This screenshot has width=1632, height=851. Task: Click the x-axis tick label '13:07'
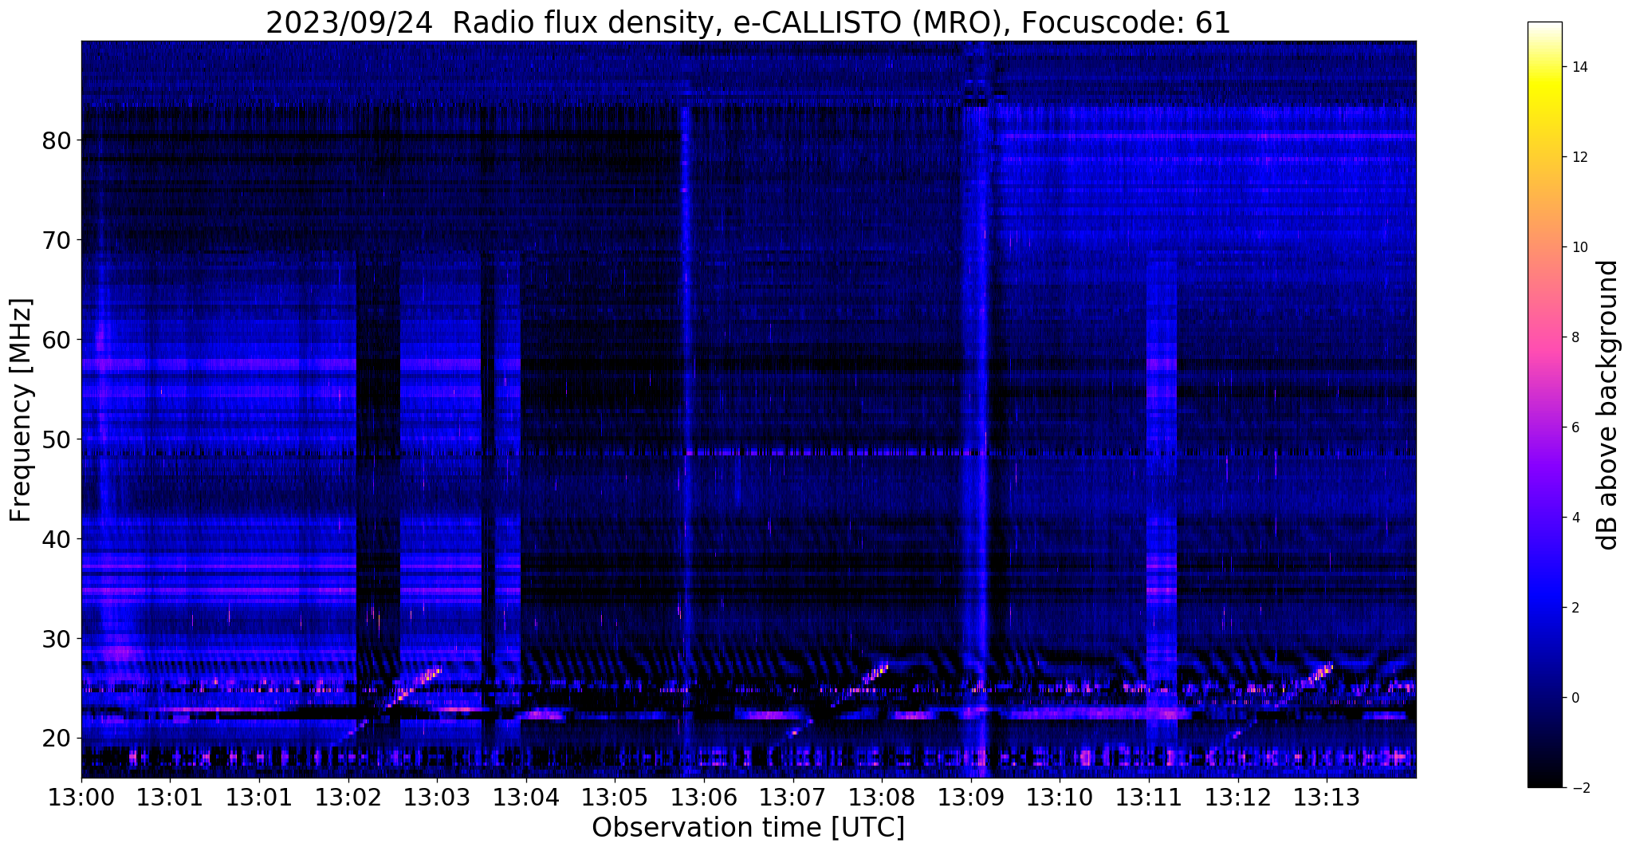[793, 797]
